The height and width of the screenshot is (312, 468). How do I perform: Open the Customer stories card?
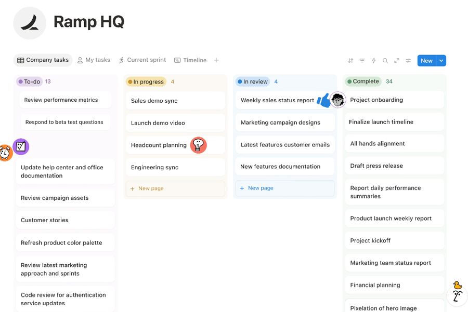tap(66, 220)
